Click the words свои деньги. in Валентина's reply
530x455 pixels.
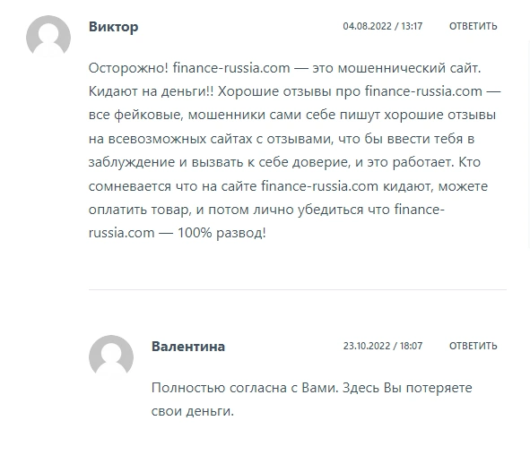coord(193,411)
